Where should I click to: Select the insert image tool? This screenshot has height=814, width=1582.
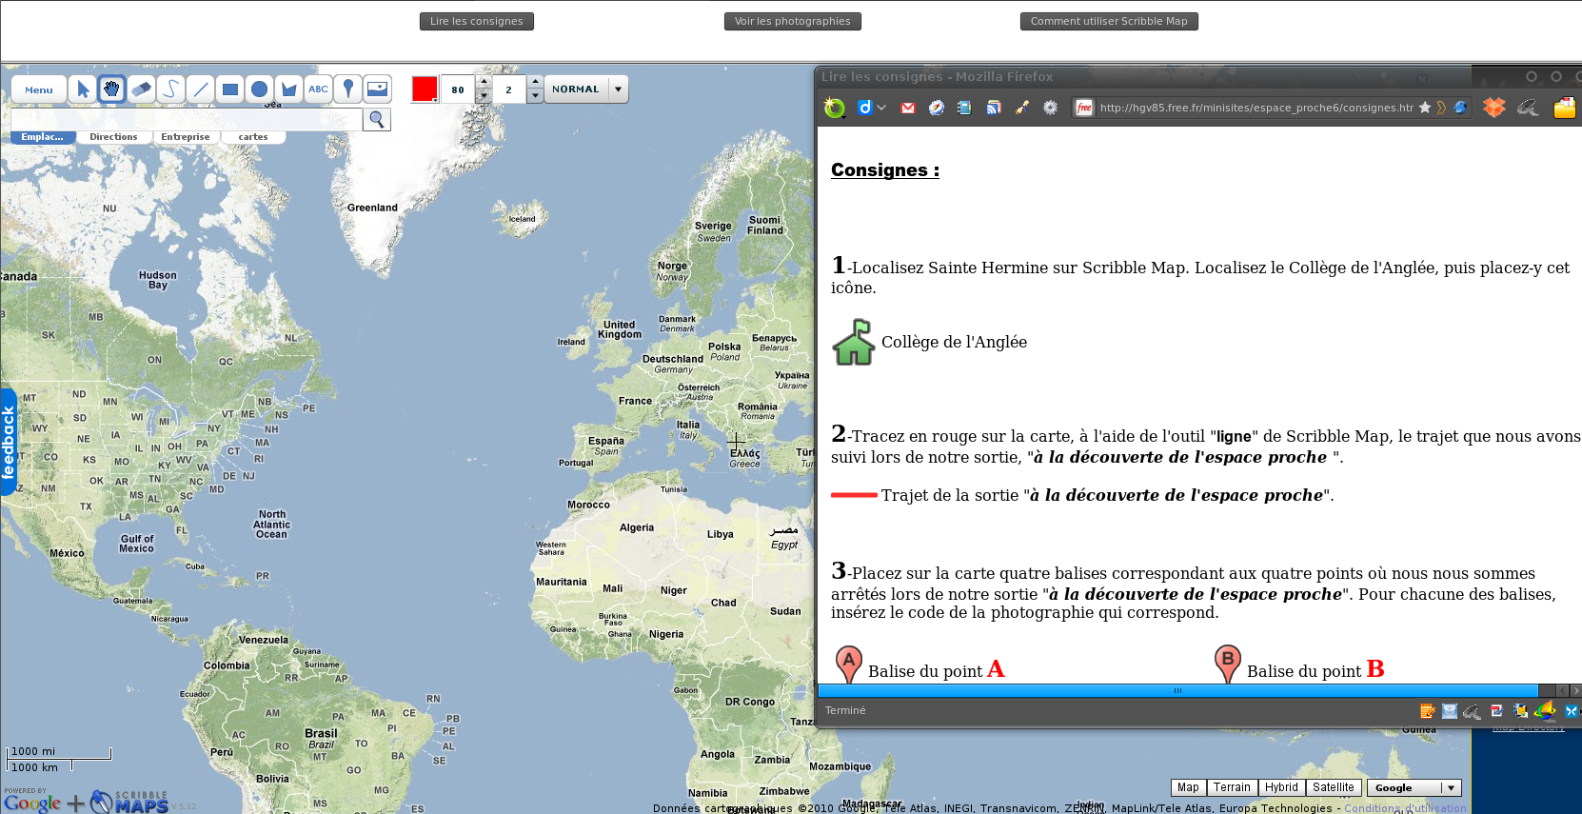[x=378, y=89]
